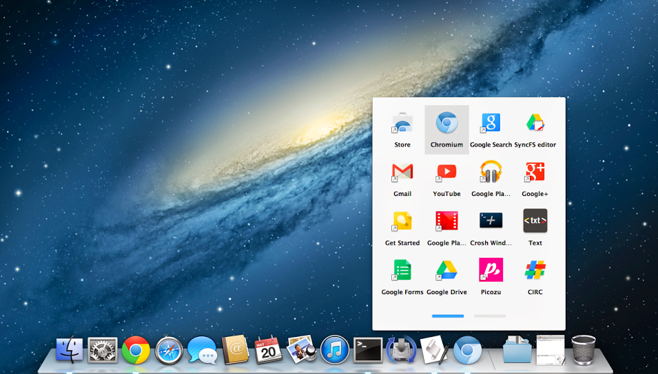Launch the YouTube app
658x374 pixels.
tap(446, 173)
